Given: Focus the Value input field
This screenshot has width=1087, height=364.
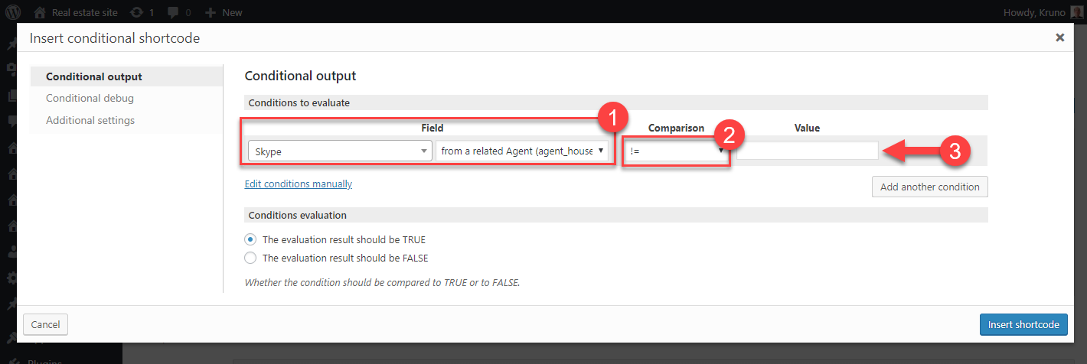Looking at the screenshot, I should tap(808, 151).
